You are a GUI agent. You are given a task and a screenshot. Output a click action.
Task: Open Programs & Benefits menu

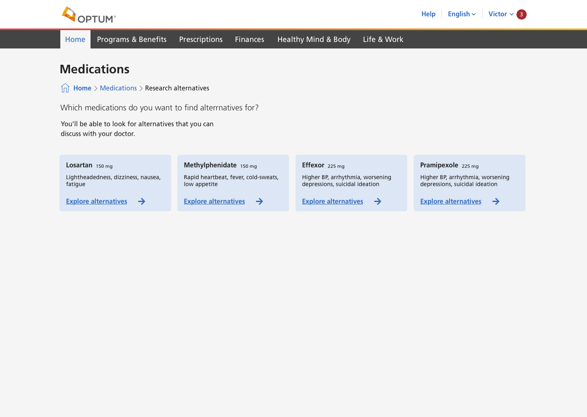coord(132,40)
